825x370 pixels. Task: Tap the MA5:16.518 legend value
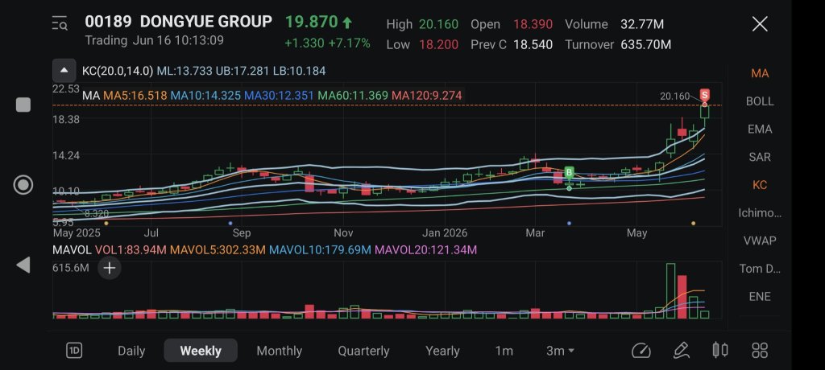[135, 96]
